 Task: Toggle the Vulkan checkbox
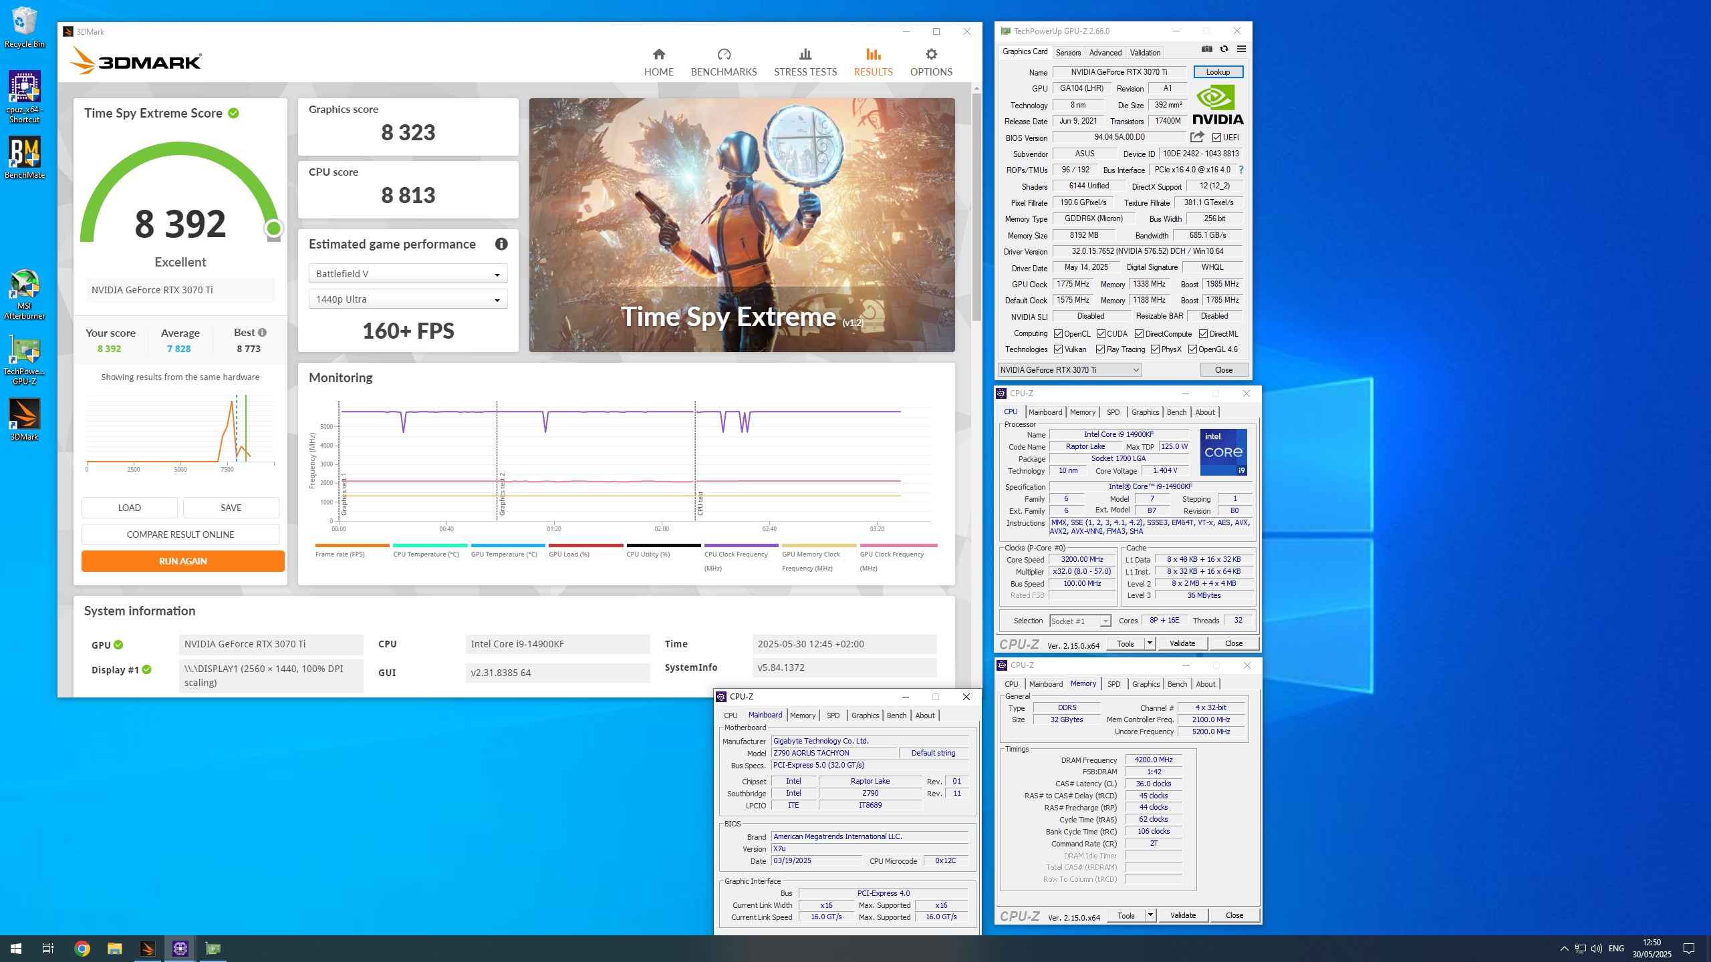1058,349
